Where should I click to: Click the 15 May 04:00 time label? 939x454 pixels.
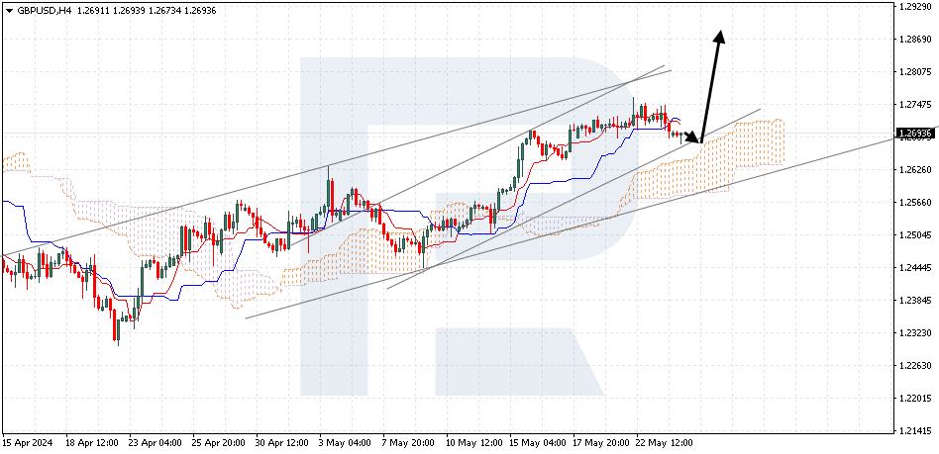pyautogui.click(x=538, y=443)
